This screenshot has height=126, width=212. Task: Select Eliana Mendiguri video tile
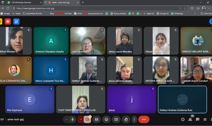point(161,41)
